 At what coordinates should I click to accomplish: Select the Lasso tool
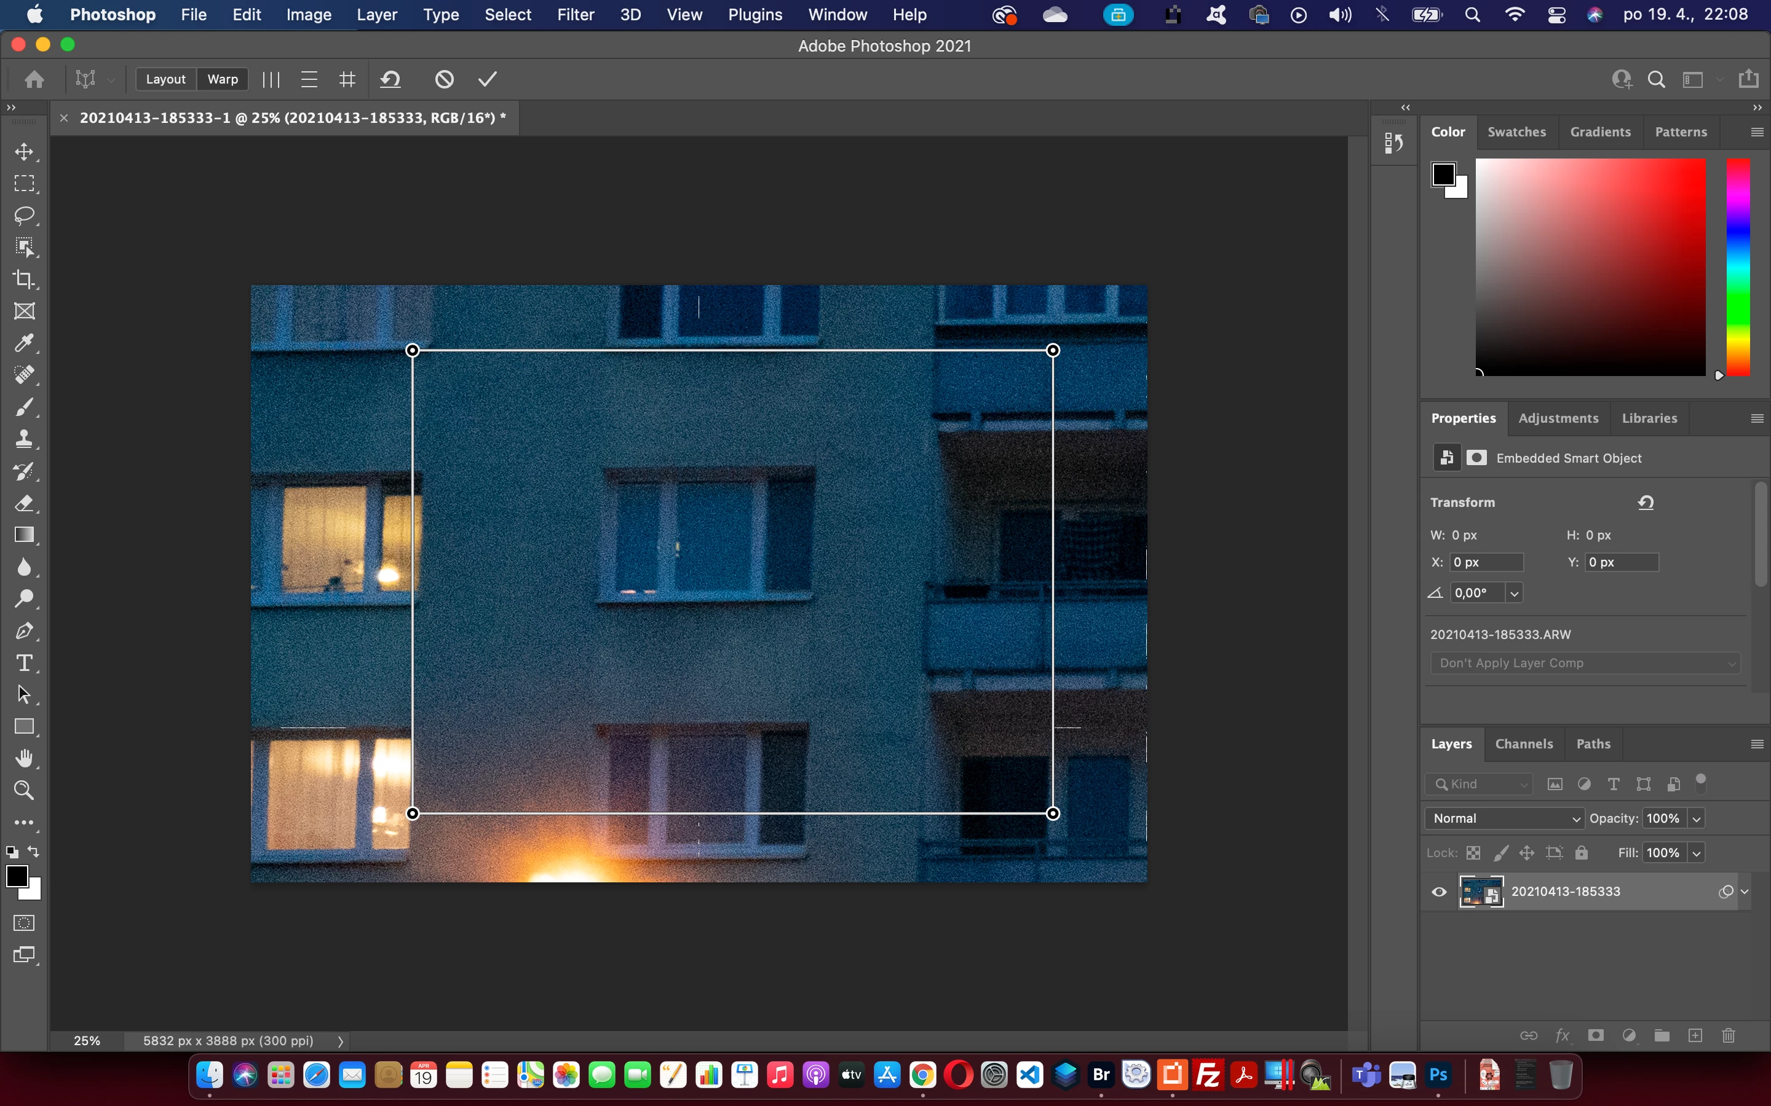[24, 215]
